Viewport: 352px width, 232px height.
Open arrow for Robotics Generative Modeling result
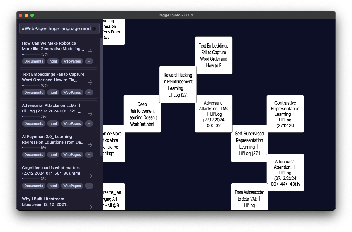point(90,51)
